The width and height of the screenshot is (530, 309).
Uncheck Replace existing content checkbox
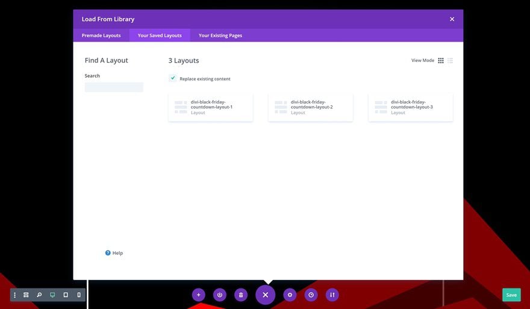click(173, 78)
